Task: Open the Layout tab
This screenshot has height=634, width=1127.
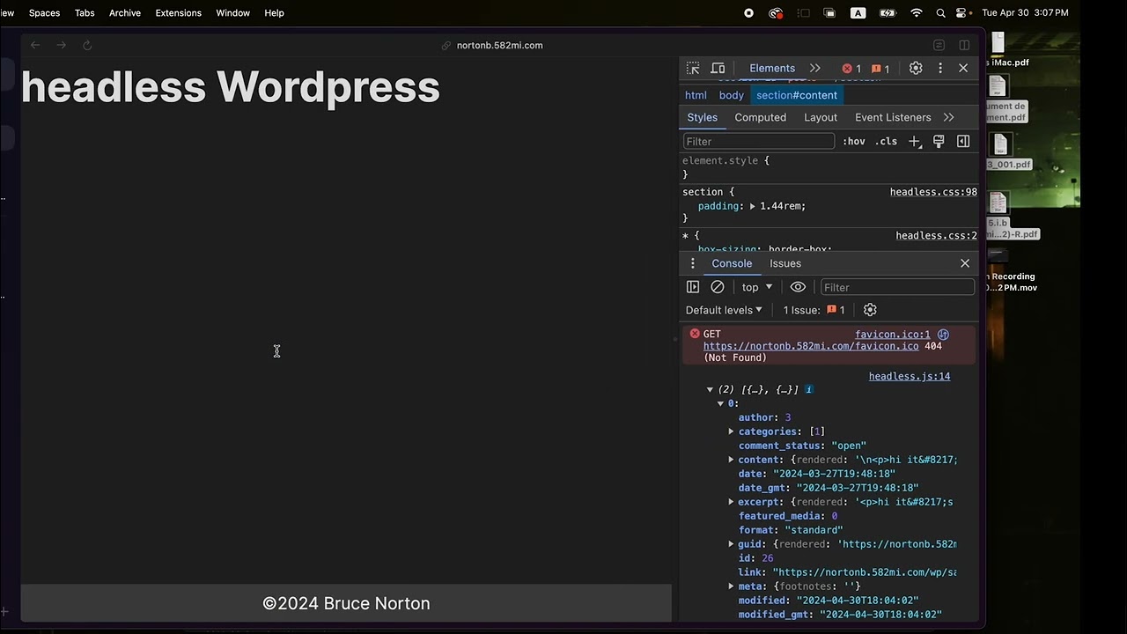Action: click(x=821, y=117)
